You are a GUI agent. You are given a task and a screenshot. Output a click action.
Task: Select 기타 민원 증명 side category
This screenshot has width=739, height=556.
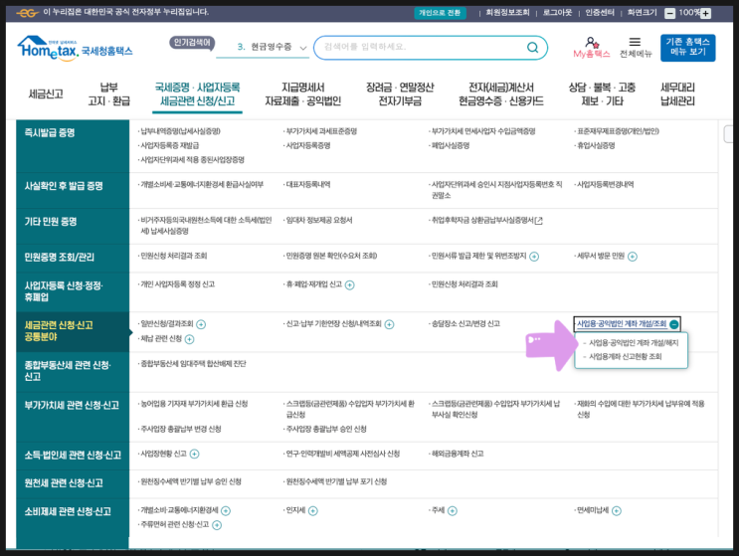(x=73, y=226)
